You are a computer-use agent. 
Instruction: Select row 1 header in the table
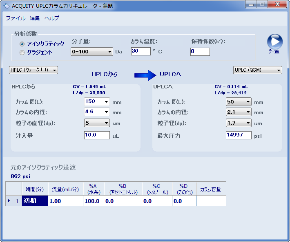(x=14, y=201)
